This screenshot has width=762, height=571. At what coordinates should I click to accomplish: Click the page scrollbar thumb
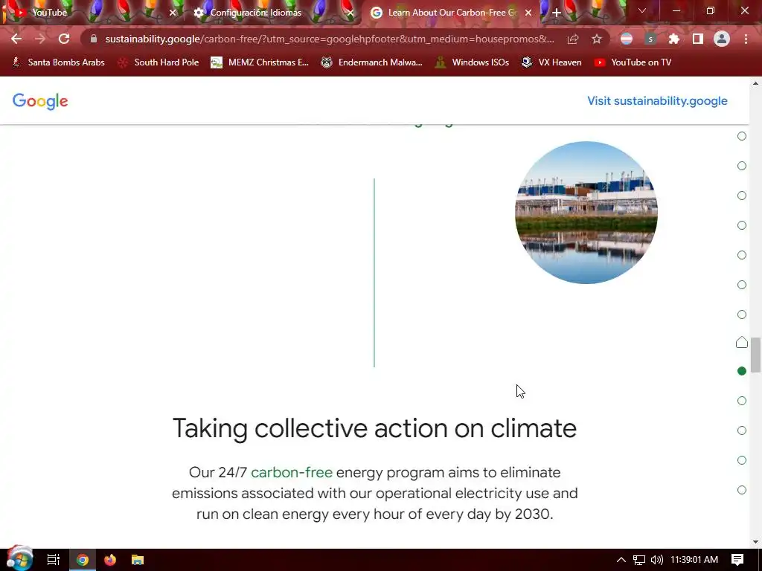[x=756, y=355]
